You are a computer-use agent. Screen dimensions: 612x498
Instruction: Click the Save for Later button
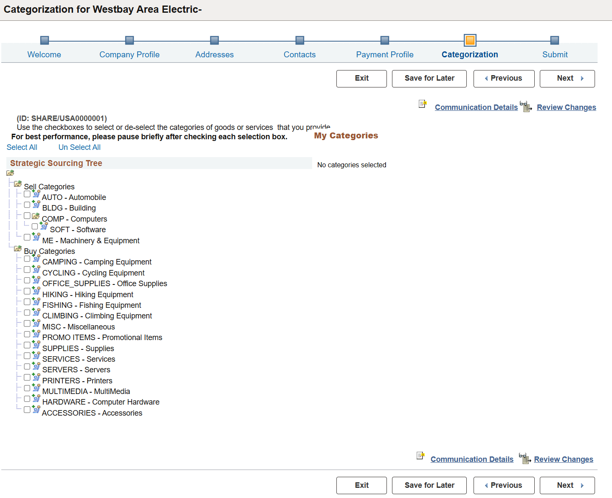pyautogui.click(x=429, y=79)
